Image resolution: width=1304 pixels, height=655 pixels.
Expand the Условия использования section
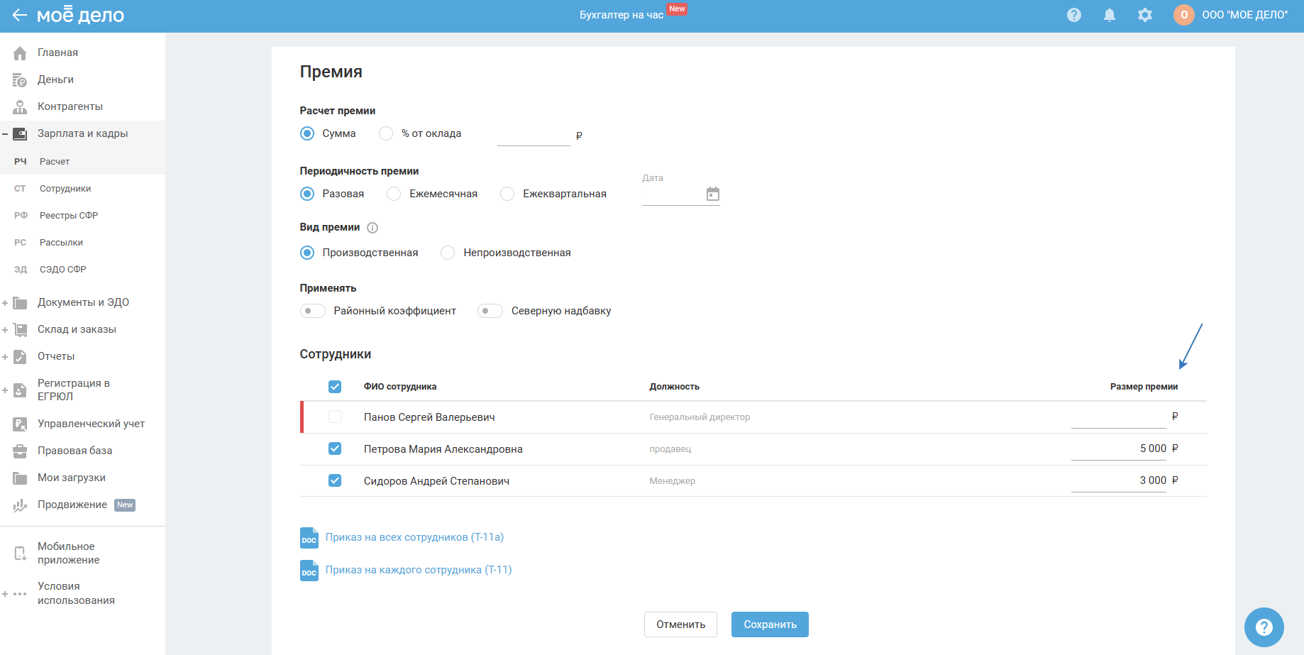[x=5, y=594]
